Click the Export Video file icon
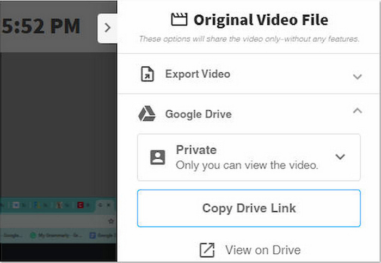The width and height of the screenshot is (381, 263). (147, 74)
